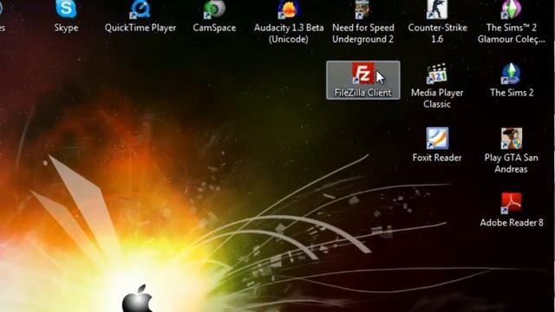This screenshot has width=555, height=312.
Task: Click the FileZilla Client icon
Action: point(362,73)
